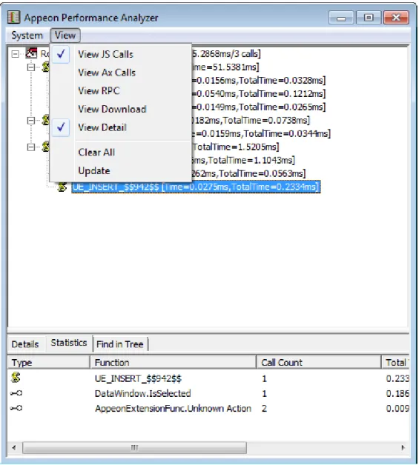Sort by the Call Count column header

319,362
